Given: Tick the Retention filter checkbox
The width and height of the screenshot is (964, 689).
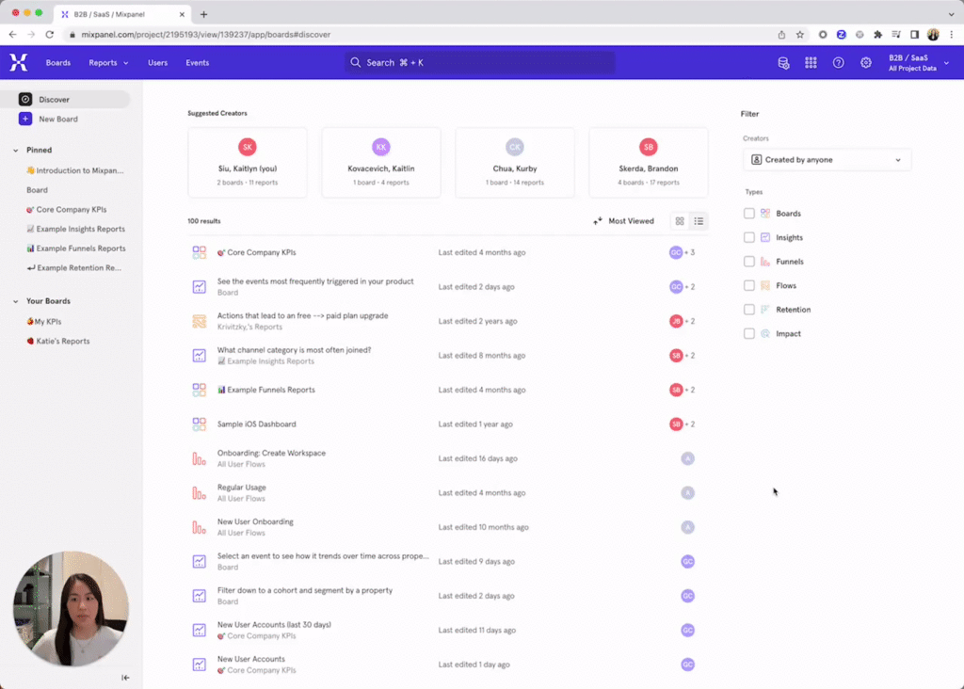Looking at the screenshot, I should click(x=748, y=309).
